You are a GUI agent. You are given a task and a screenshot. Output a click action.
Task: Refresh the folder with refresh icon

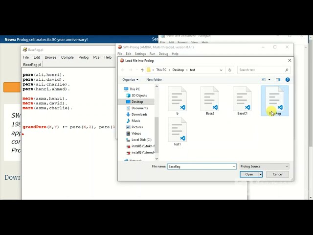tap(230, 70)
